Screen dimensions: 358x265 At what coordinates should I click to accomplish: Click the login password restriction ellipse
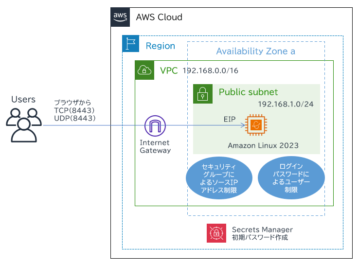pos(291,177)
